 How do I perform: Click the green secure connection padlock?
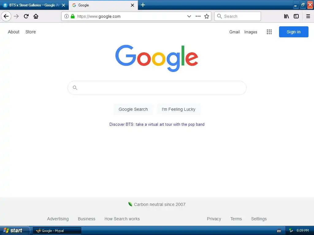coord(73,17)
